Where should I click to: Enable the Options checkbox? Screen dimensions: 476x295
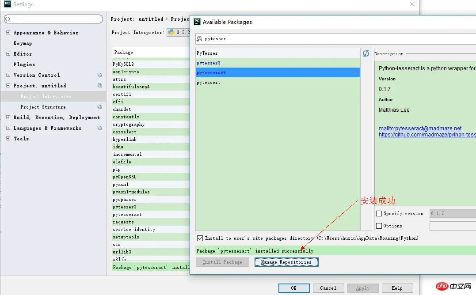[x=379, y=226]
